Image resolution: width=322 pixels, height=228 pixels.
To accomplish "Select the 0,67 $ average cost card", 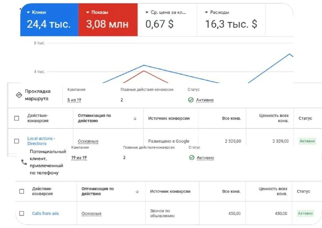I will (x=167, y=20).
